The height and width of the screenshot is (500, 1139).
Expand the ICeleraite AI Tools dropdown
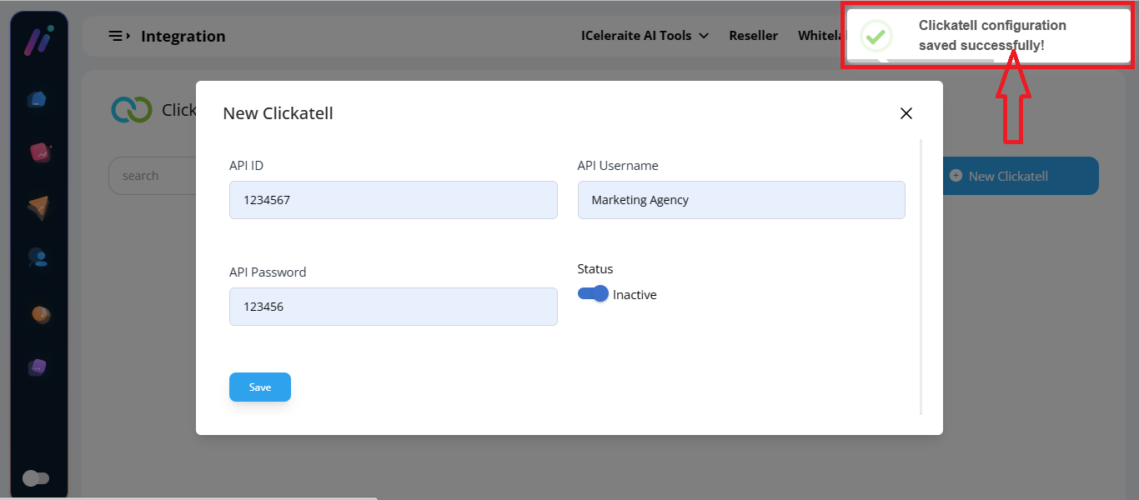click(644, 36)
